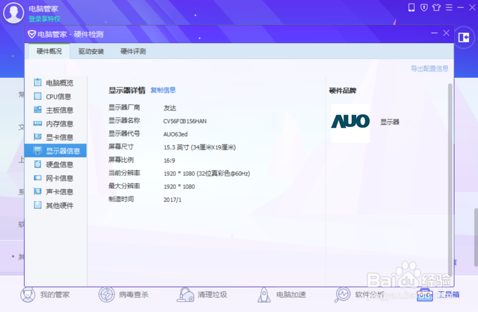
Task: Open the shield security icon in title bar
Action: tap(424, 7)
